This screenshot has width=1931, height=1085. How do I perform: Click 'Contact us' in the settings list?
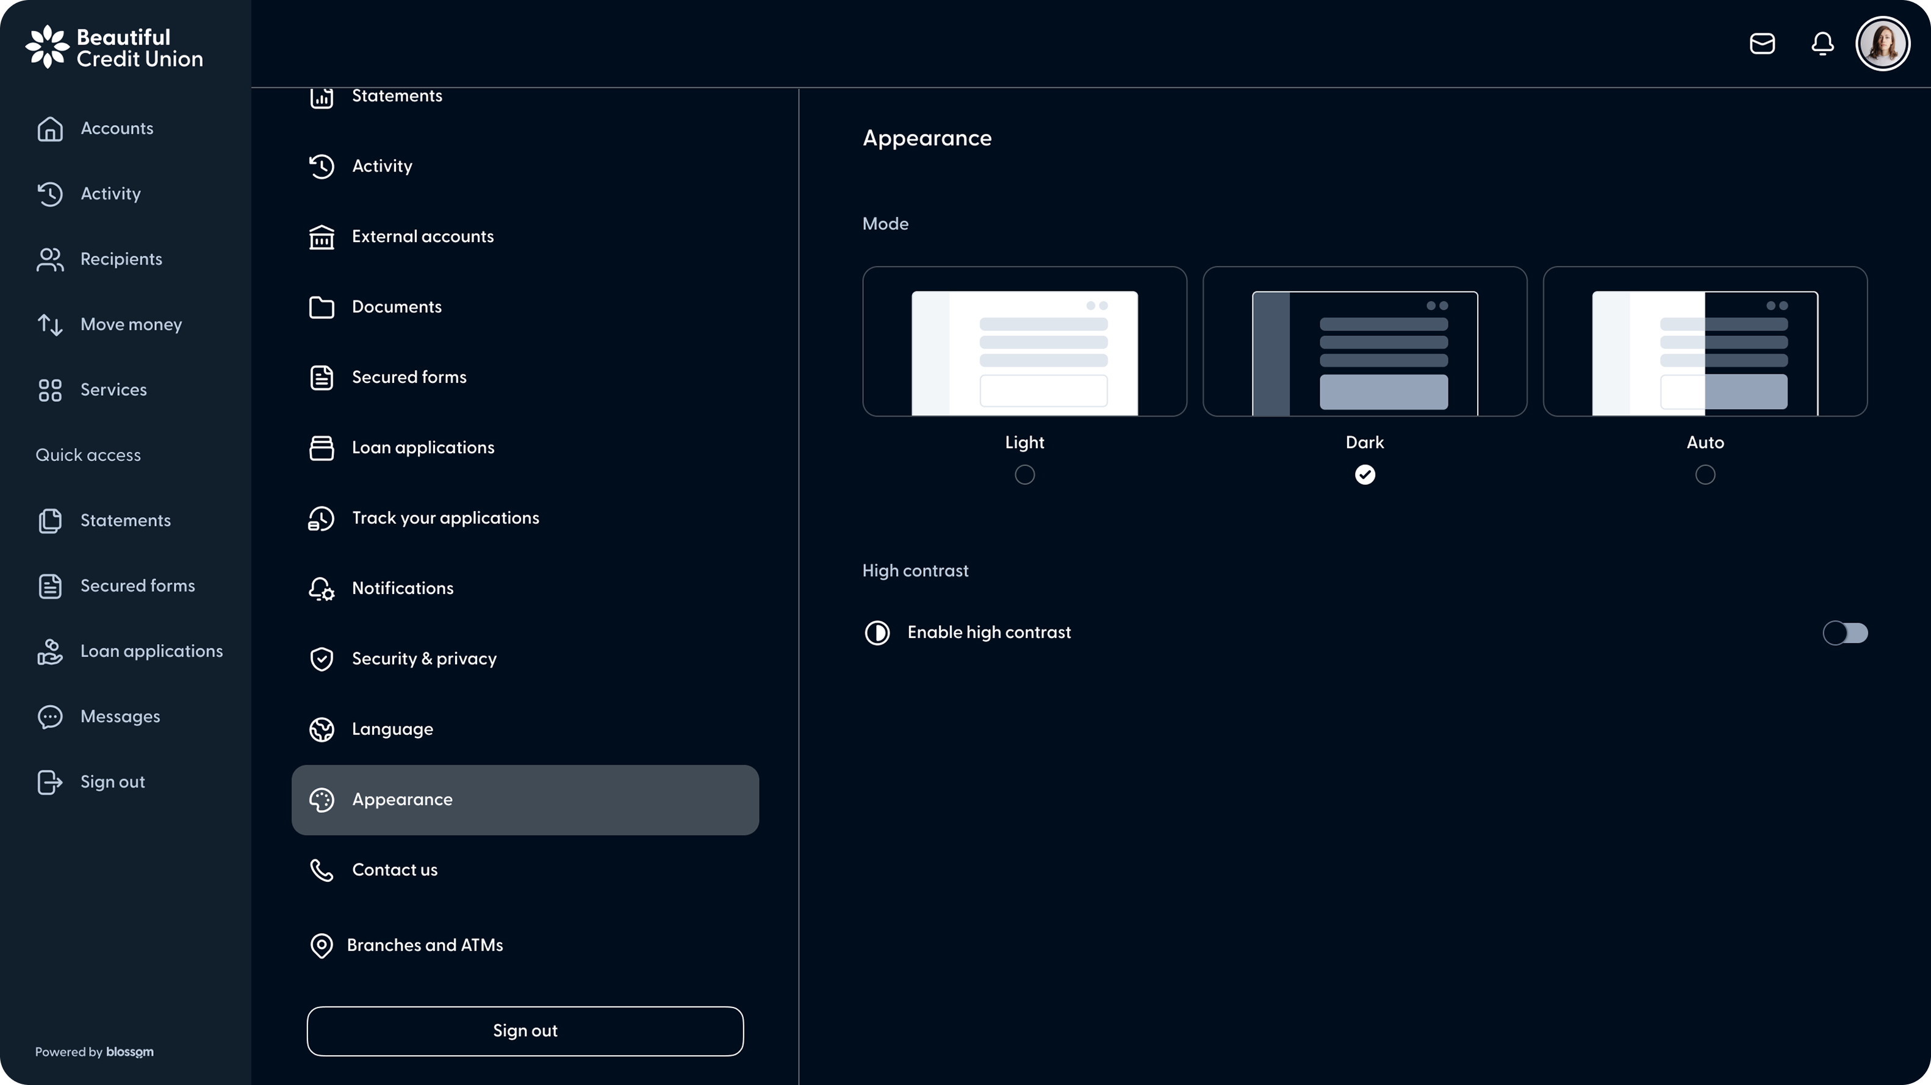coord(394,870)
